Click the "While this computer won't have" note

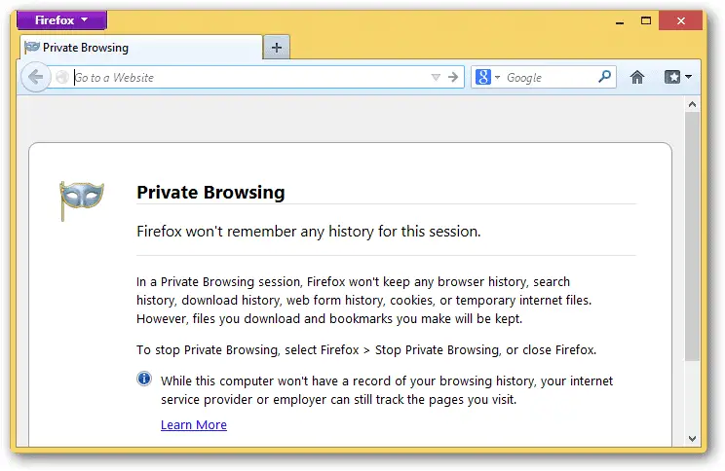pyautogui.click(x=387, y=390)
